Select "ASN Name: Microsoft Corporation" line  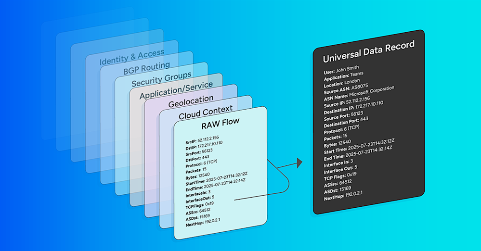pos(359,93)
